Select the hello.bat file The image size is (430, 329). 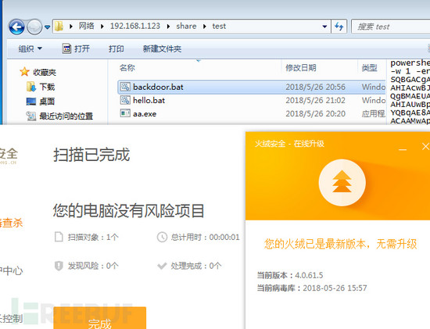pyautogui.click(x=252, y=100)
